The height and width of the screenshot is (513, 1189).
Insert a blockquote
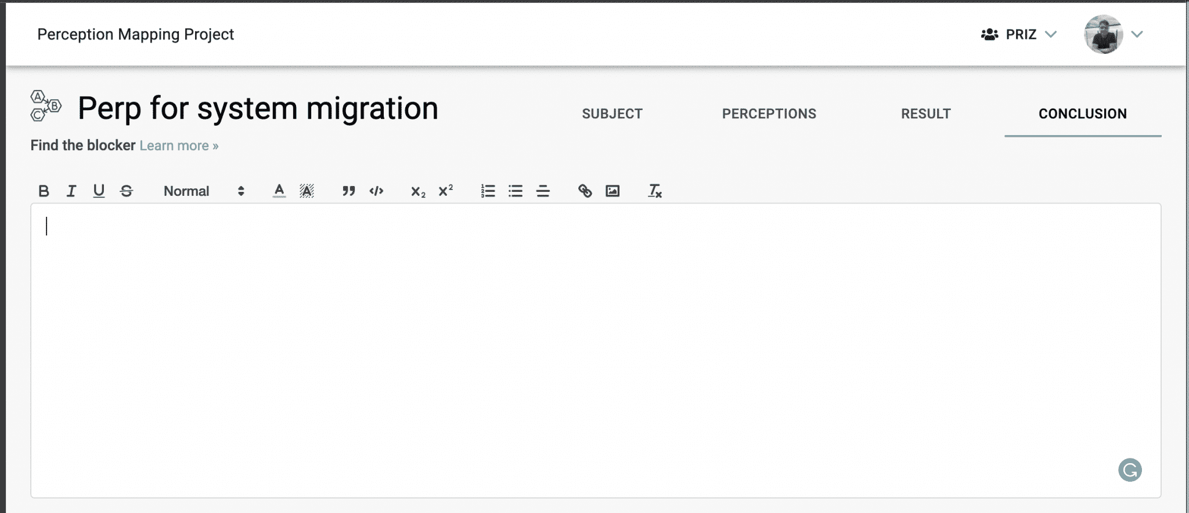(348, 191)
